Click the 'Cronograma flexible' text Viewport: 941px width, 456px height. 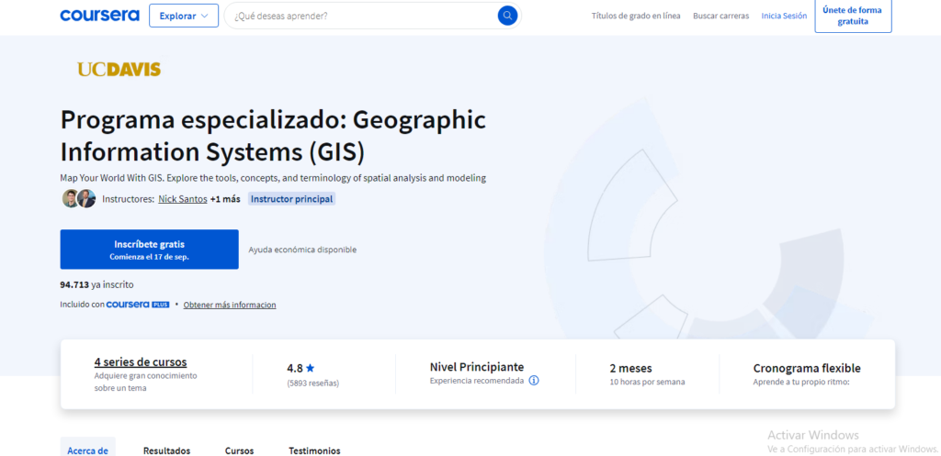(x=807, y=368)
